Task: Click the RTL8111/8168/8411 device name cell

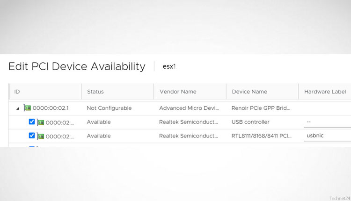Action: point(261,136)
